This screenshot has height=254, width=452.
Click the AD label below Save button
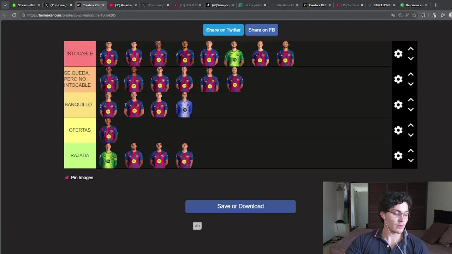tap(197, 226)
